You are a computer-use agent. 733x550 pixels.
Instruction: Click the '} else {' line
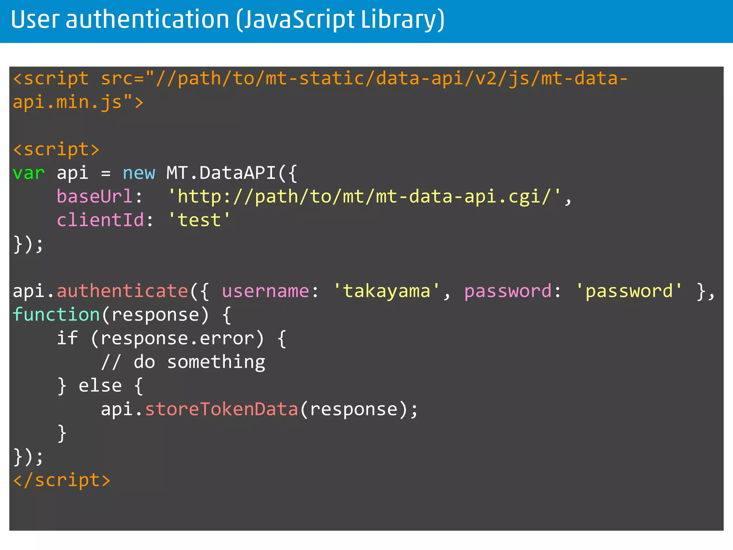pos(100,386)
